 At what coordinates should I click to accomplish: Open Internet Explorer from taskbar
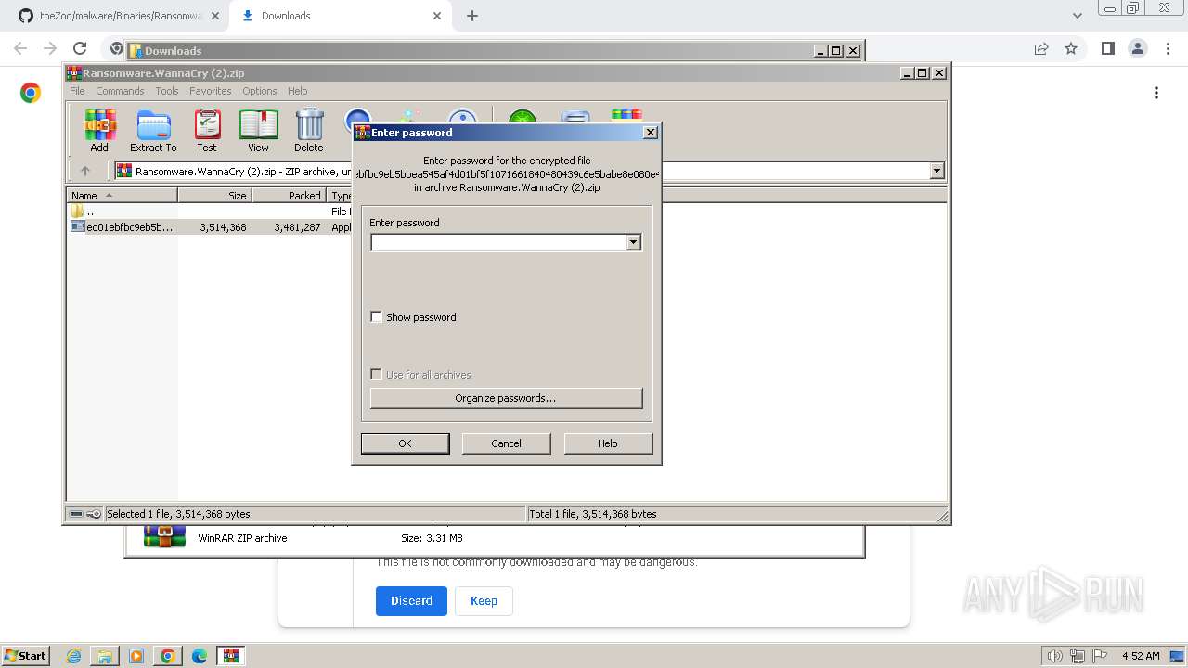(x=73, y=656)
